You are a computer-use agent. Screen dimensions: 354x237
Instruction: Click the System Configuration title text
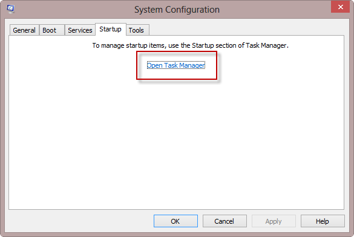(177, 10)
